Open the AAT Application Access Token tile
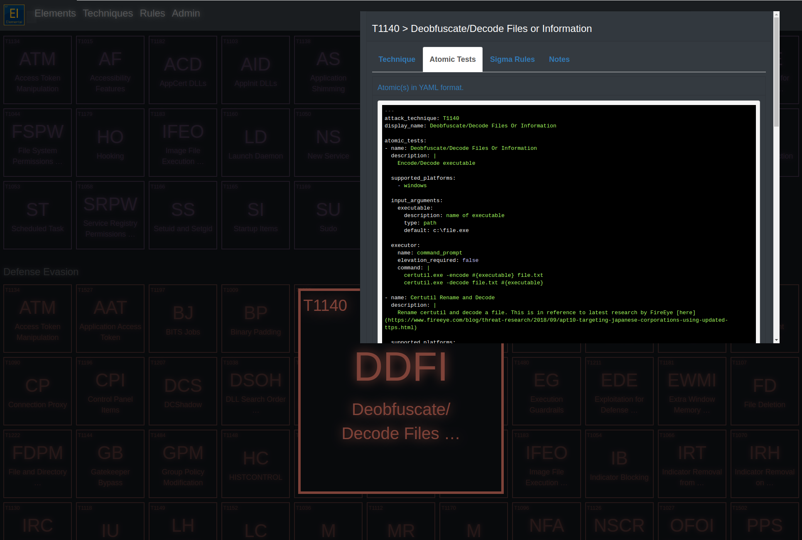The height and width of the screenshot is (540, 802). pyautogui.click(x=110, y=318)
